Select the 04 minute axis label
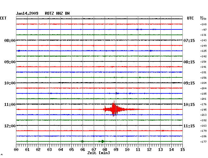 coord(60,149)
